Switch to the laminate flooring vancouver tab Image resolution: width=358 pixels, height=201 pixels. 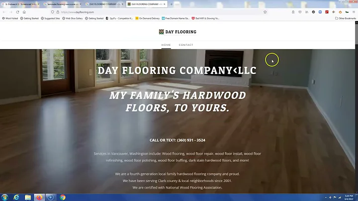coord(62,4)
